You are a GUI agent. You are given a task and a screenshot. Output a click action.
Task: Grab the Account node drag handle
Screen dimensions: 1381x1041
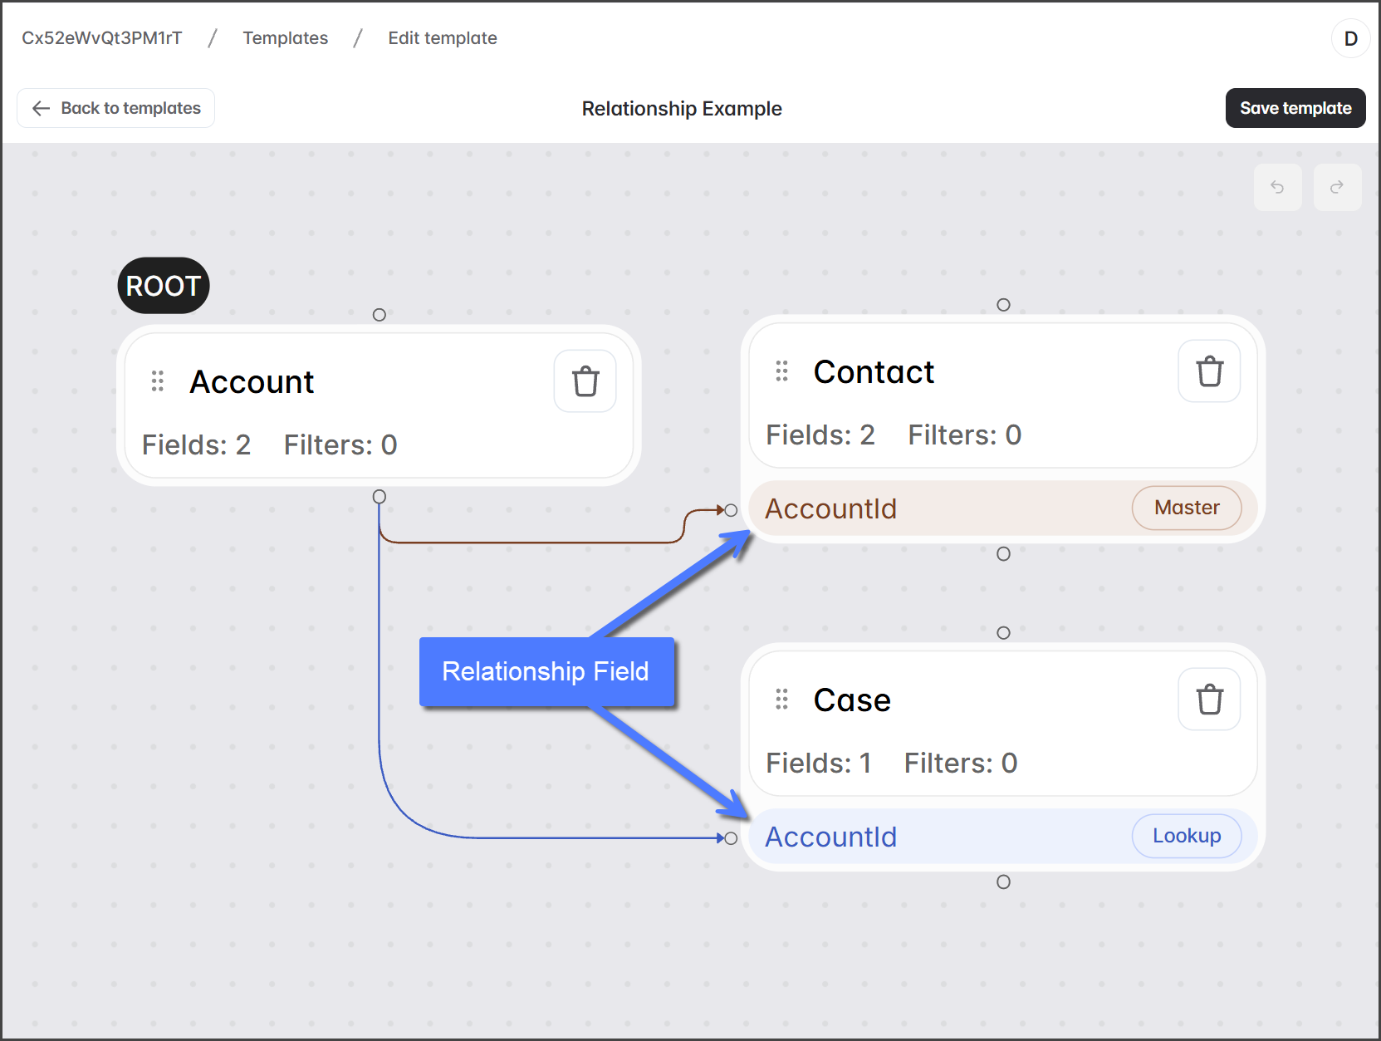157,381
